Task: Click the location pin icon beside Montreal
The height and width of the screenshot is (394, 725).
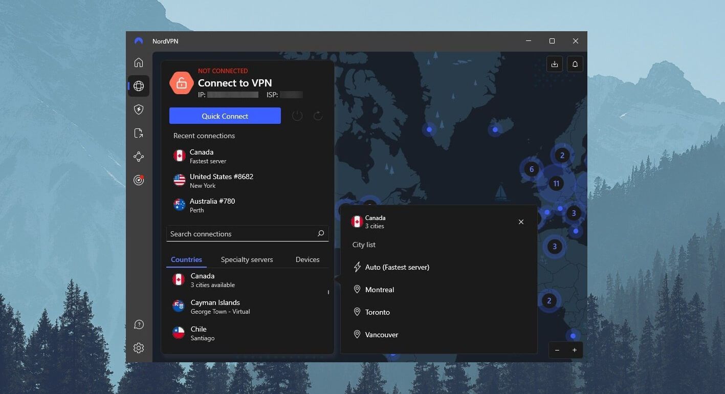Action: tap(357, 290)
